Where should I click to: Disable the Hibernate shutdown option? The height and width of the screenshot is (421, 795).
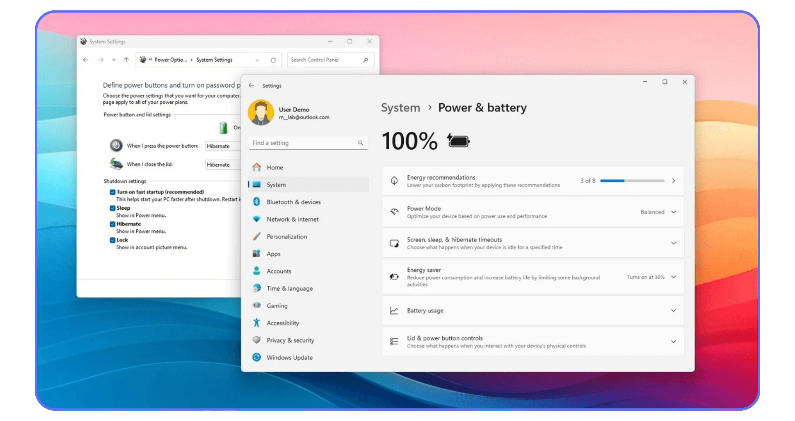112,224
